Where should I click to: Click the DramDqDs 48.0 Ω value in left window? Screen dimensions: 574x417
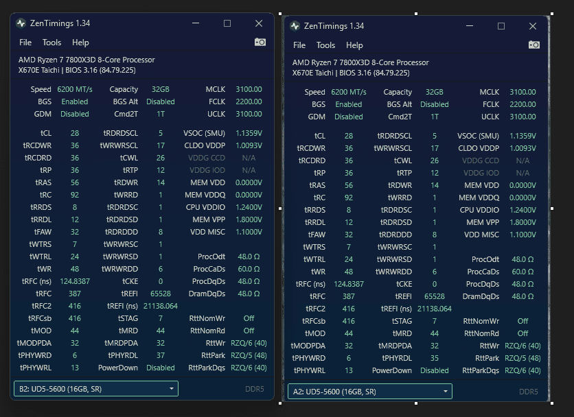[x=249, y=294]
